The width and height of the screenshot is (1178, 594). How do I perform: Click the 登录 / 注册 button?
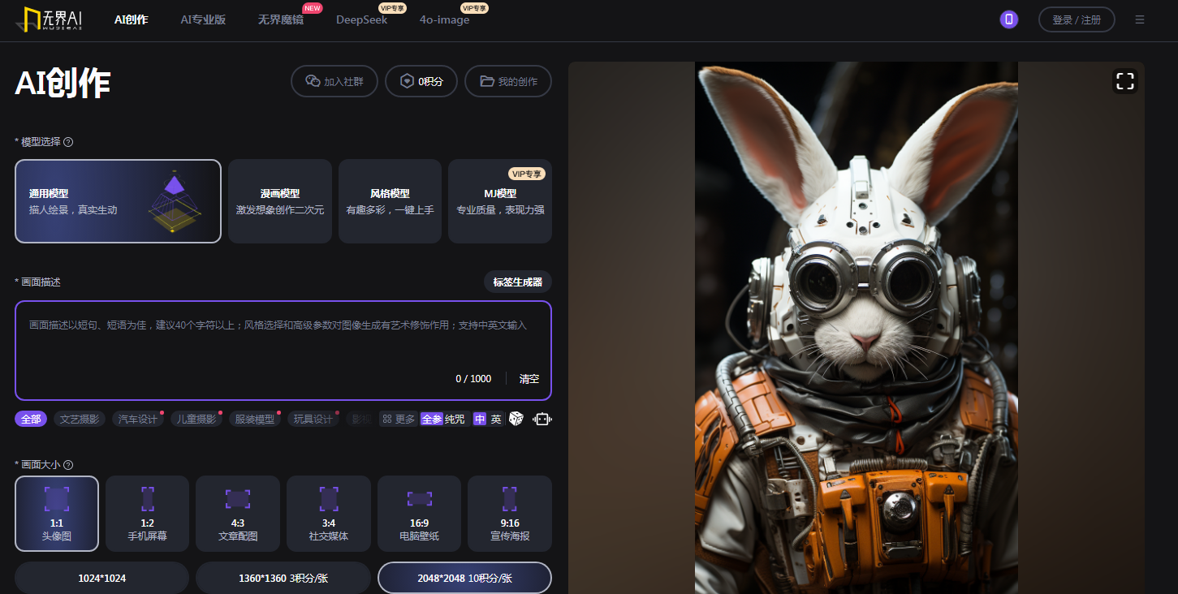pyautogui.click(x=1076, y=19)
